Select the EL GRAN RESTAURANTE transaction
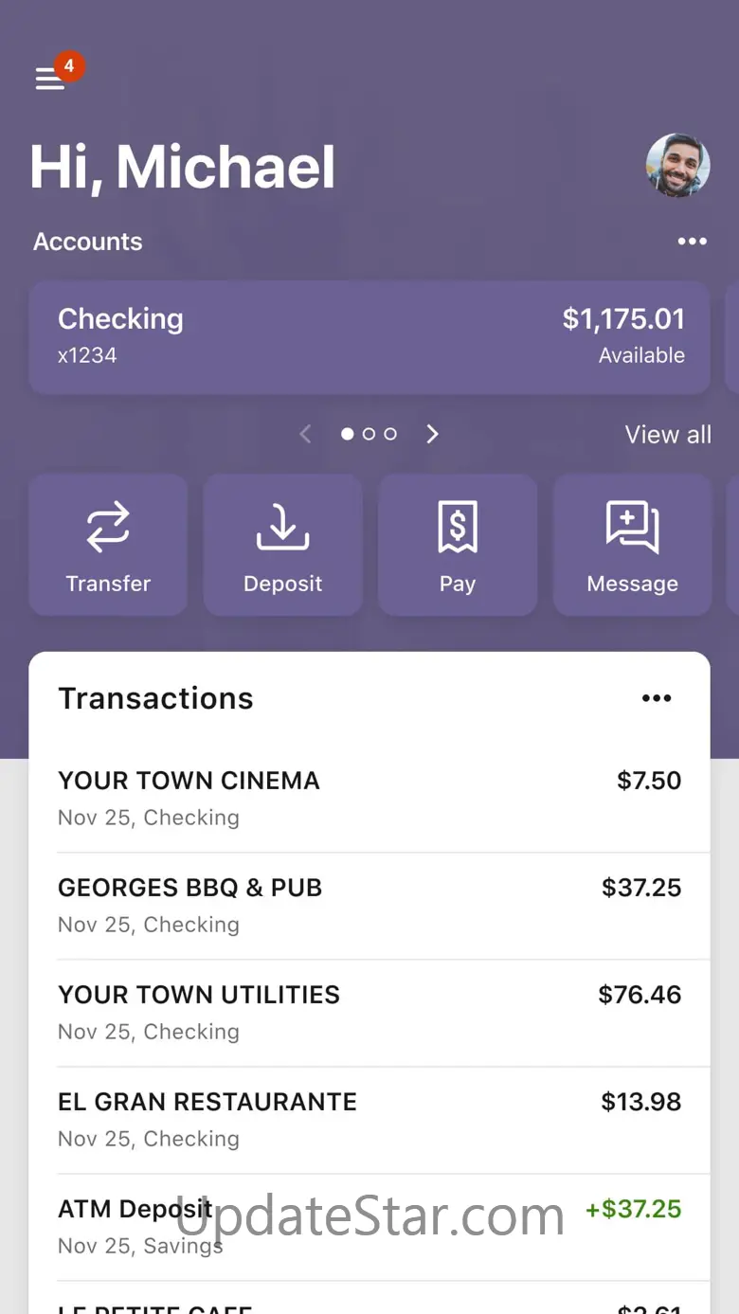This screenshot has width=739, height=1314. click(x=369, y=1119)
